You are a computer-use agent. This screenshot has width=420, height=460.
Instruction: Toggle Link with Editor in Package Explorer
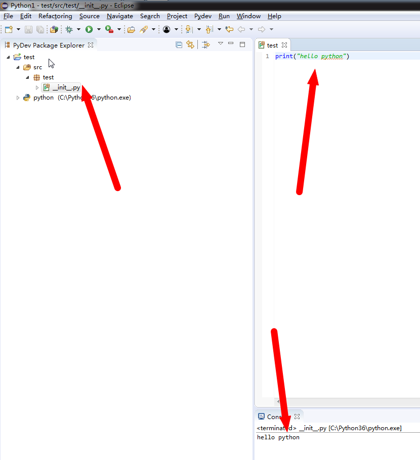click(190, 44)
